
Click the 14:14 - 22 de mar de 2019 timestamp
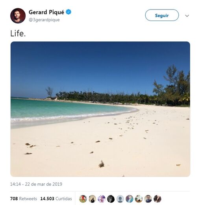pyautogui.click(x=36, y=184)
